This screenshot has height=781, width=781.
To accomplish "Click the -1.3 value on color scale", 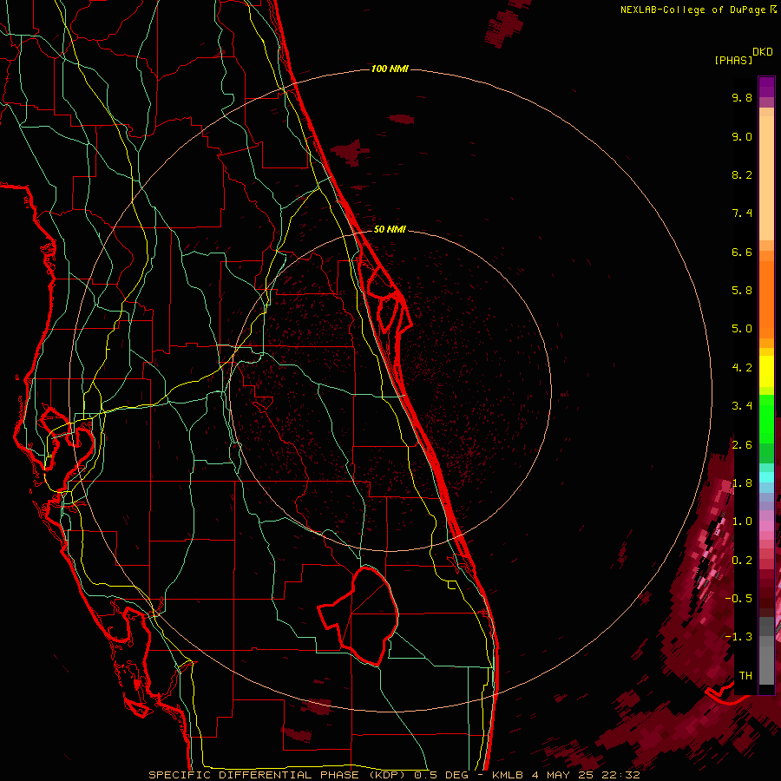I will pos(738,637).
